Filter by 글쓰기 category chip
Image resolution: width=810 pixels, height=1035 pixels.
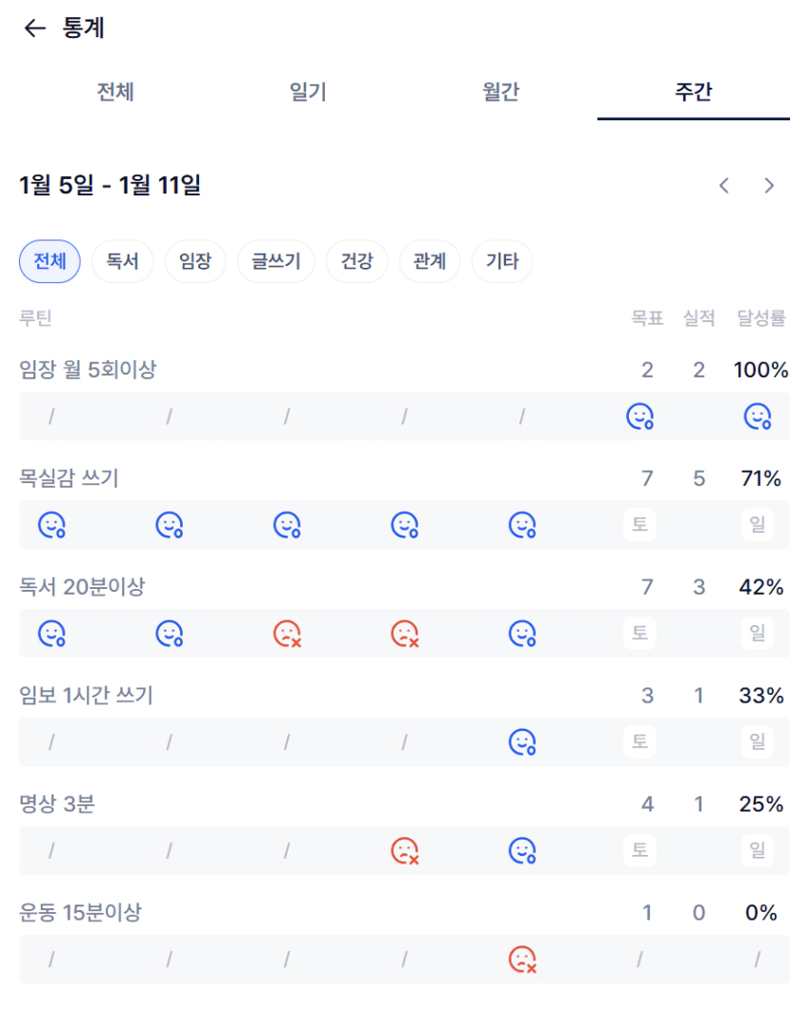coord(276,262)
